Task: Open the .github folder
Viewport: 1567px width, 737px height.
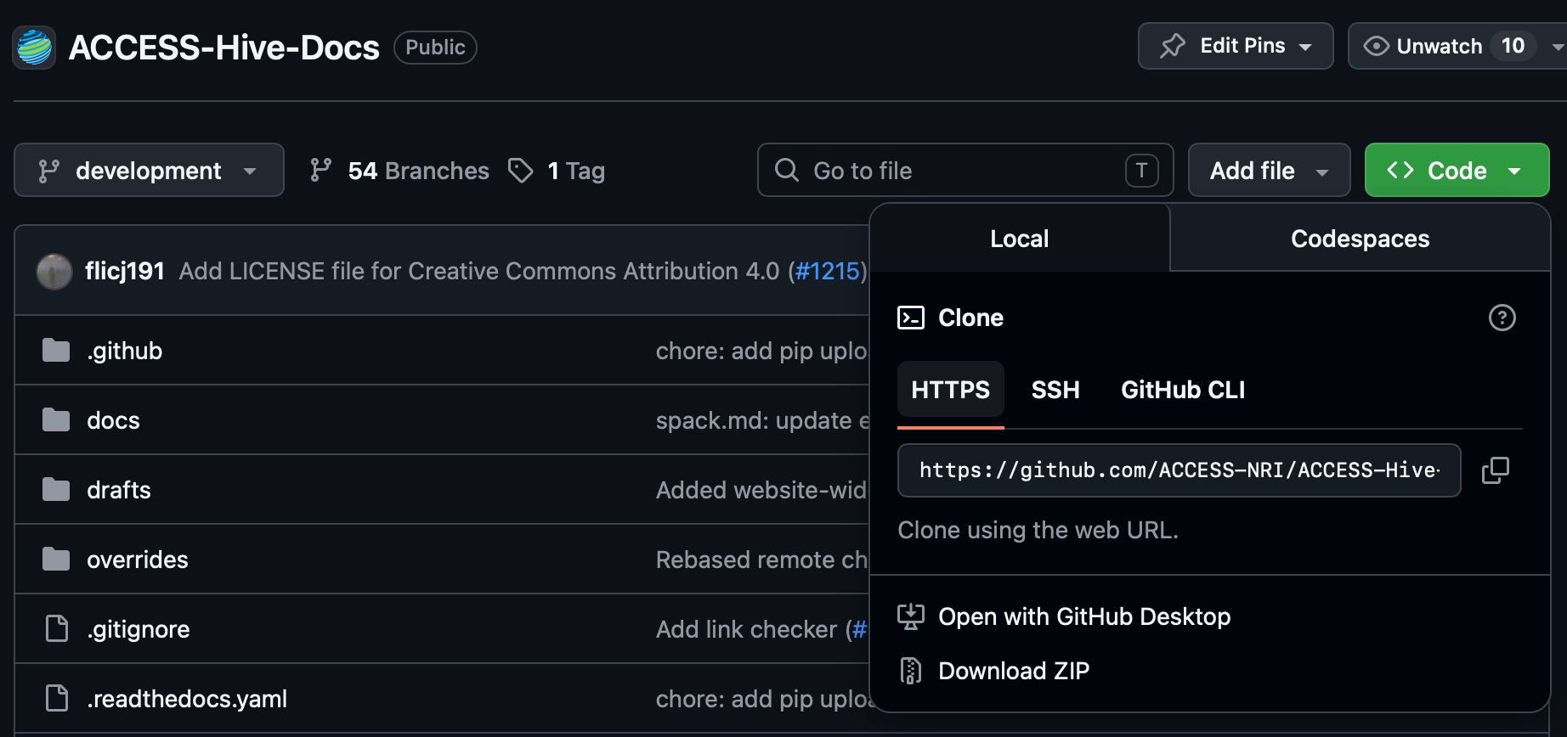Action: coord(124,351)
